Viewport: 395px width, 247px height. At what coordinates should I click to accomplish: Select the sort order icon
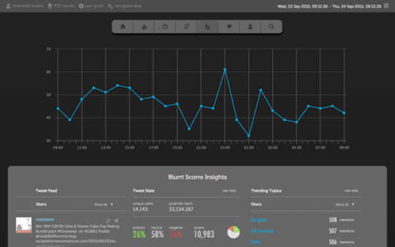[x=186, y=27]
